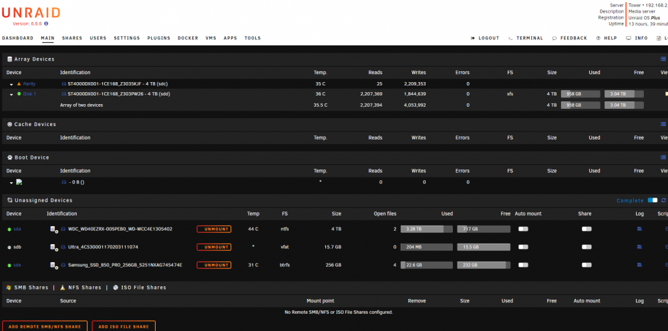668x331 pixels.
Task: Expand partitions for WDC_WD40EZRX disk
Action: point(53,230)
